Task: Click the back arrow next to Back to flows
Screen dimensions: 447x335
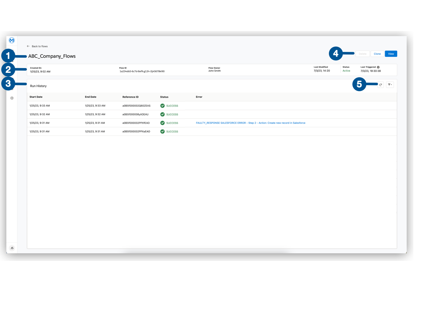Action: [28, 46]
